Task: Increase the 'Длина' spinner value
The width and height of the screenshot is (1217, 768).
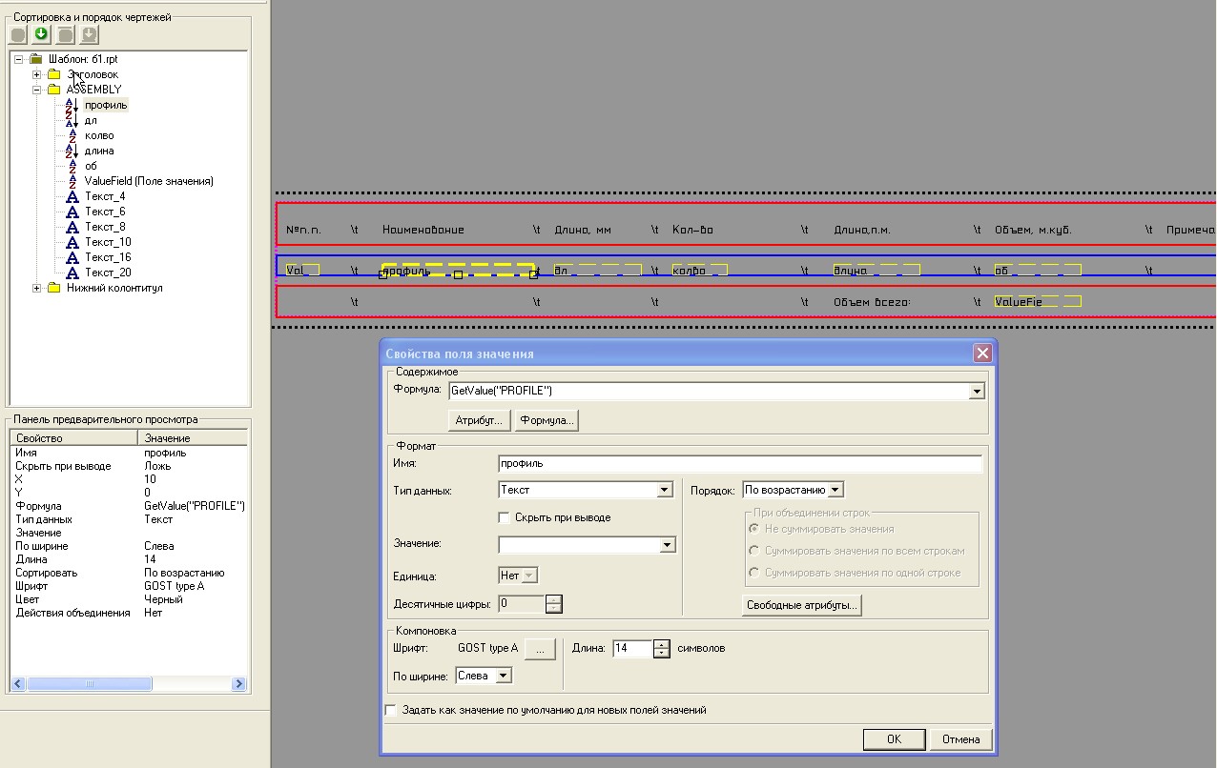Action: click(x=661, y=644)
